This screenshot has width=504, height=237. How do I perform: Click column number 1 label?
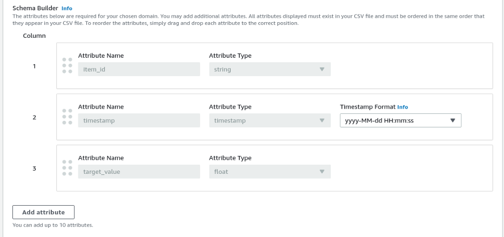click(x=34, y=66)
